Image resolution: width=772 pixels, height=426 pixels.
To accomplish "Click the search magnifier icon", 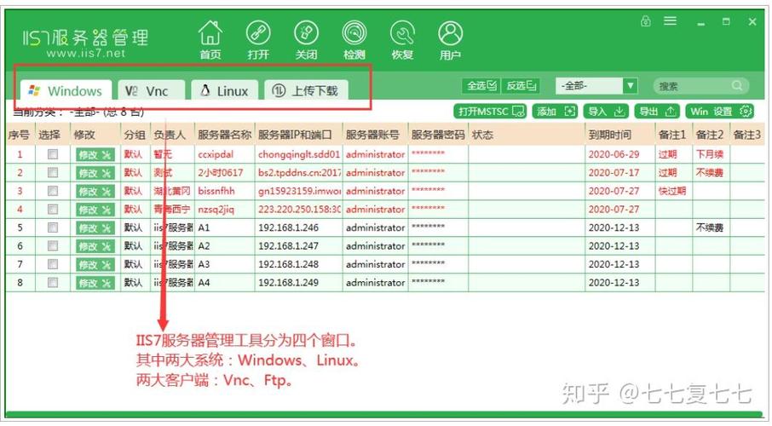I will (737, 86).
